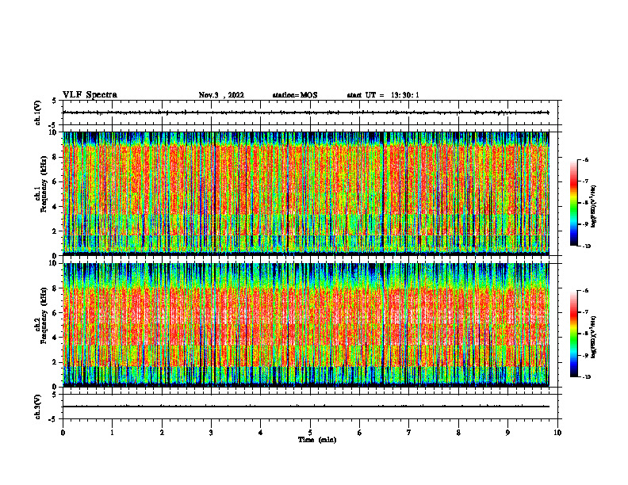This screenshot has width=628, height=485.
Task: Click the "start UT = 13:30: 1" text
Action: coord(383,95)
